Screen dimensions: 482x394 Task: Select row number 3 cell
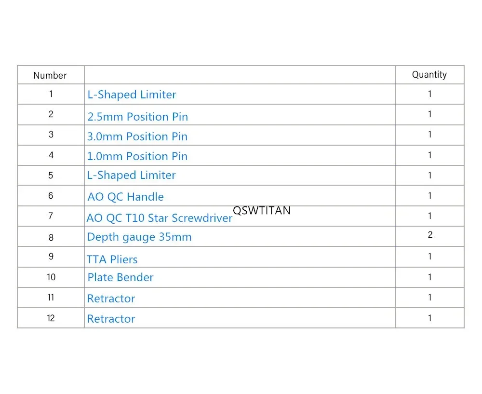click(51, 135)
